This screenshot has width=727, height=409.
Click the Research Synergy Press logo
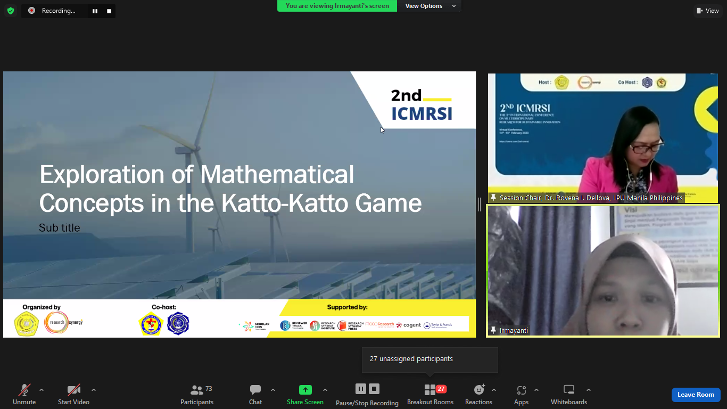351,325
